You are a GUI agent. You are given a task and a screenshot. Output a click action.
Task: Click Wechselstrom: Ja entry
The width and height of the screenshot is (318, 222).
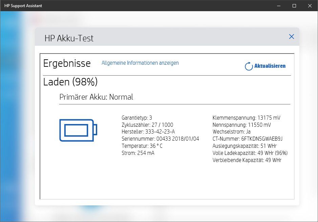click(231, 132)
